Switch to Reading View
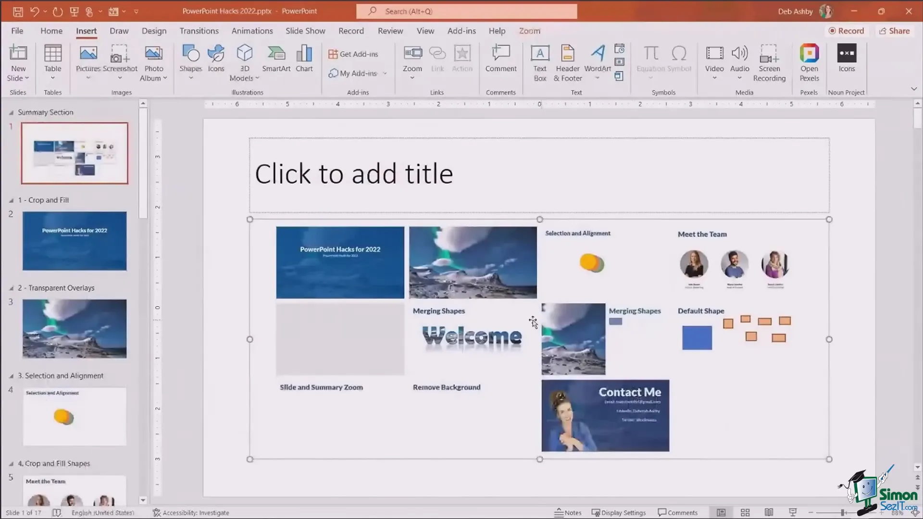Viewport: 923px width, 519px height. coord(769,513)
